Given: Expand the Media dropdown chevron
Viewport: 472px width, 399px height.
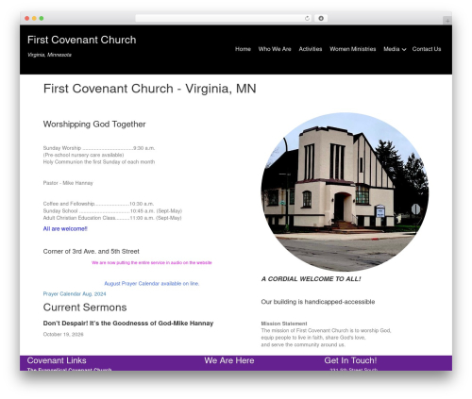Looking at the screenshot, I should pos(404,49).
